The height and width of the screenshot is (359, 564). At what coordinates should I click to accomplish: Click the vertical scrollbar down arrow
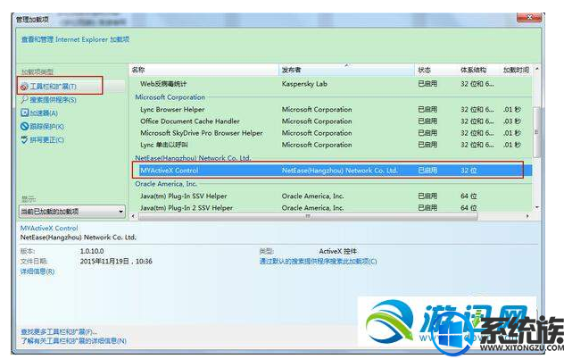[536, 207]
